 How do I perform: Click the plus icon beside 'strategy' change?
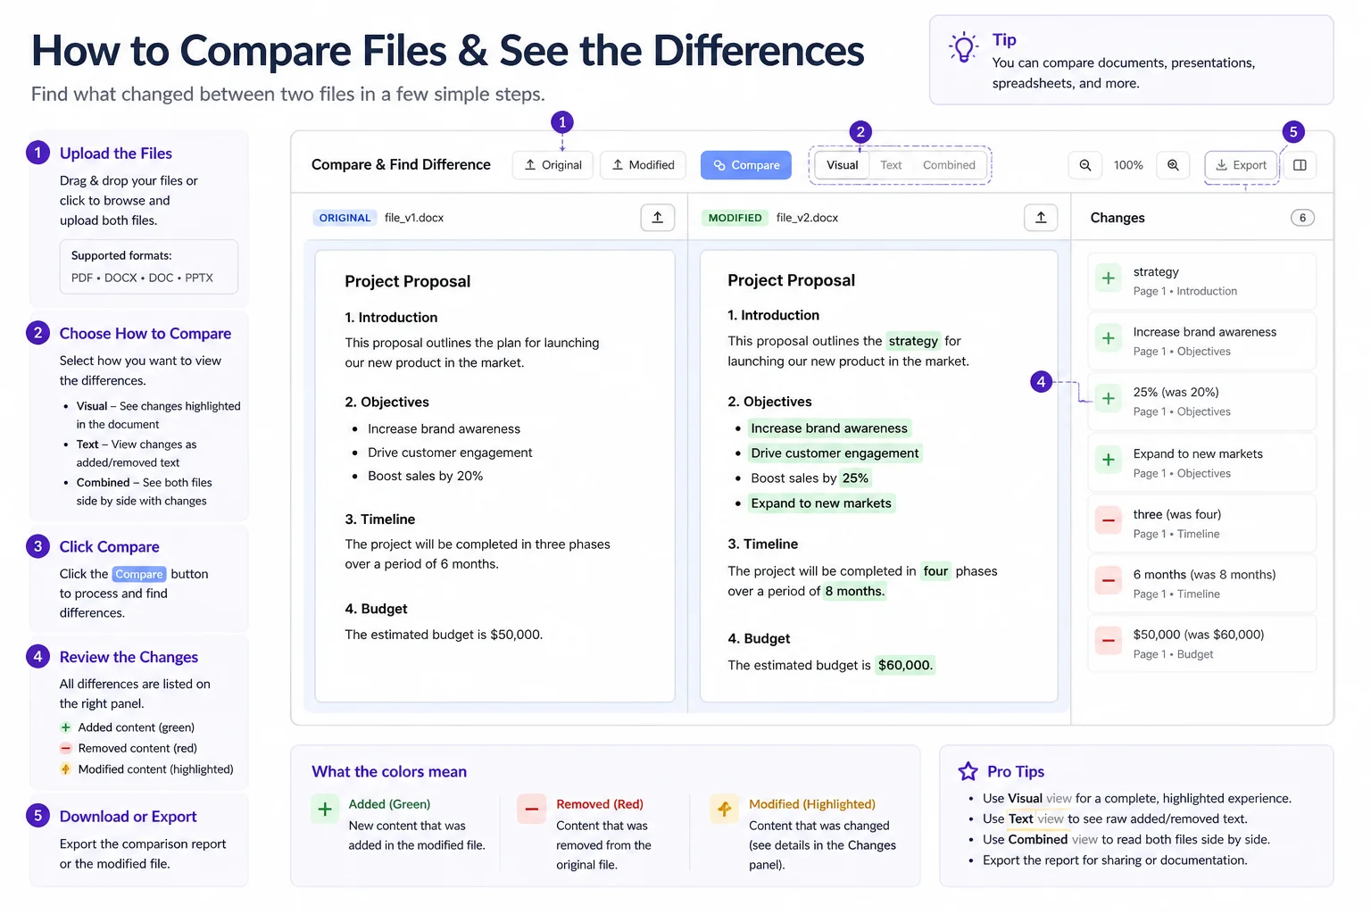(x=1109, y=278)
